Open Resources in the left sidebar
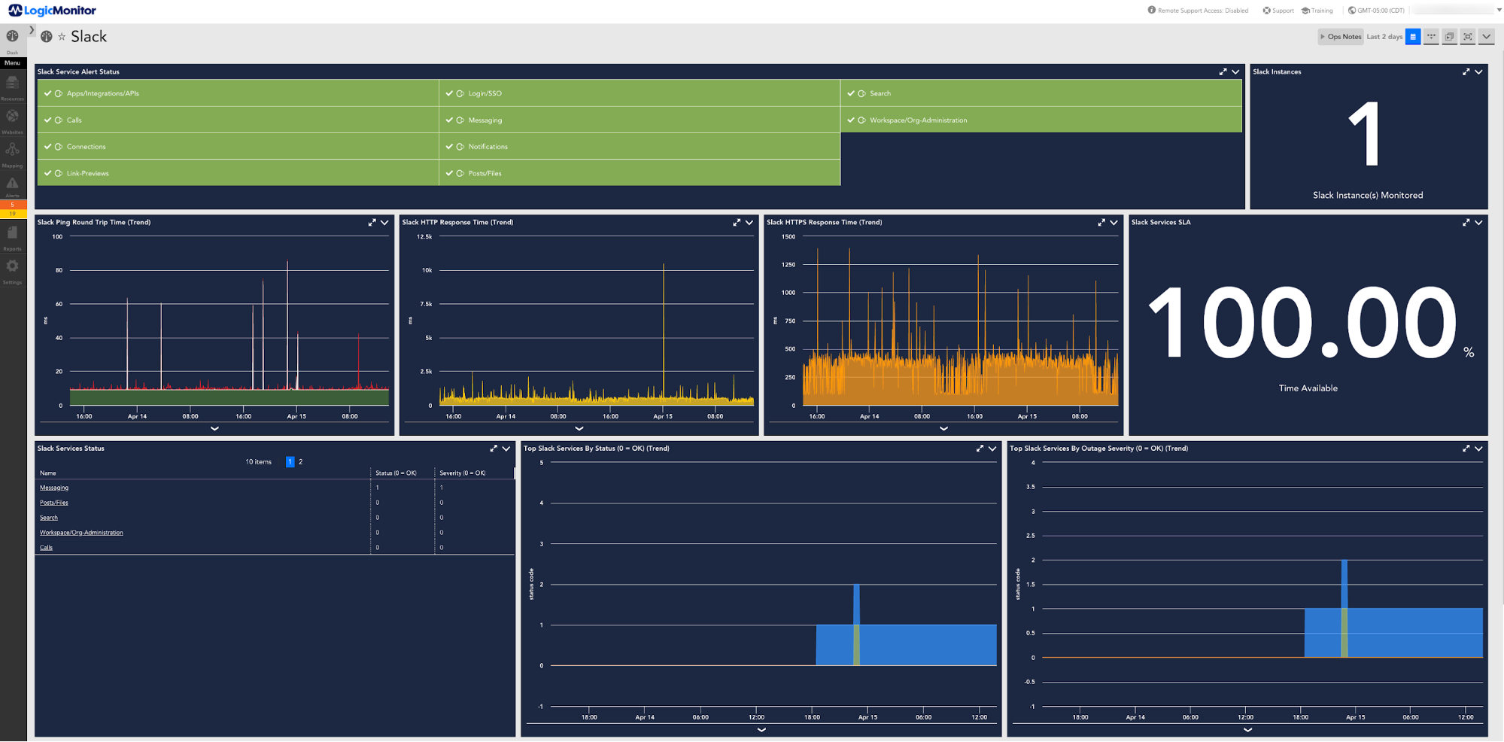1504x742 pixels. (x=13, y=87)
